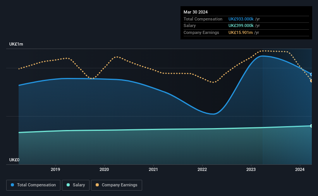
Task: Toggle the Salary legend button
Action: 76,185
